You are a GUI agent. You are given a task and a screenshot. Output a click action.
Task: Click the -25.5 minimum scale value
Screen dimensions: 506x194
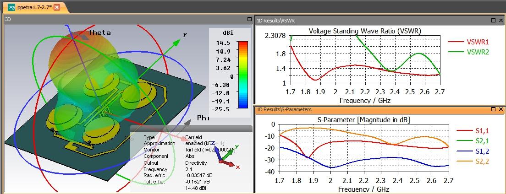(222, 109)
